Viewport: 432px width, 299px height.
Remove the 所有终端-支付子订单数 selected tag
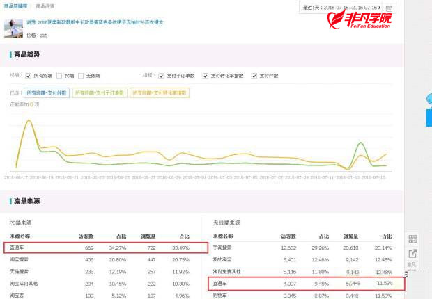[x=100, y=92]
